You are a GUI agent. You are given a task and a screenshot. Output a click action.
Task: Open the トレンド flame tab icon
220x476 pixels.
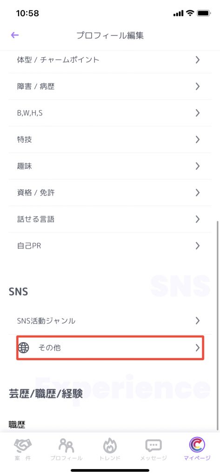[110, 445]
